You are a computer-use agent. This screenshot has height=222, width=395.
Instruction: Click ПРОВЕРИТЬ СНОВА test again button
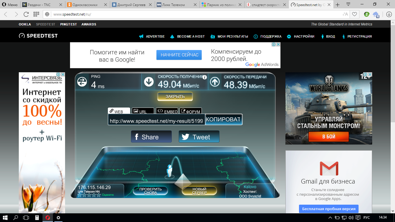pyautogui.click(x=150, y=191)
